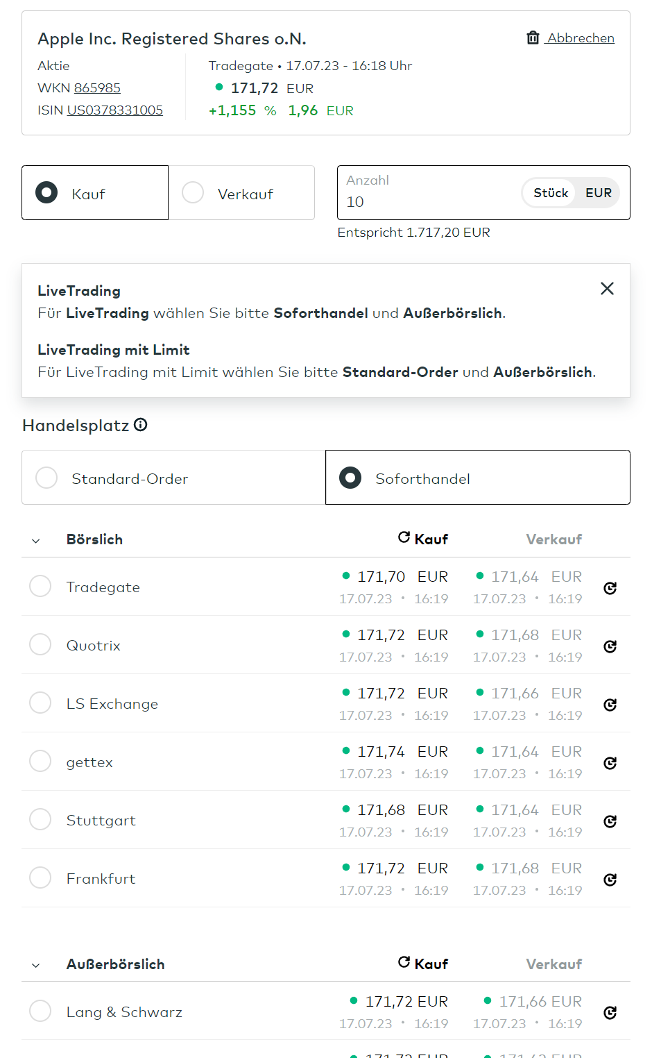This screenshot has width=661, height=1058.
Task: Click the Entspricht 1.717,20 EUR text
Action: 414,233
